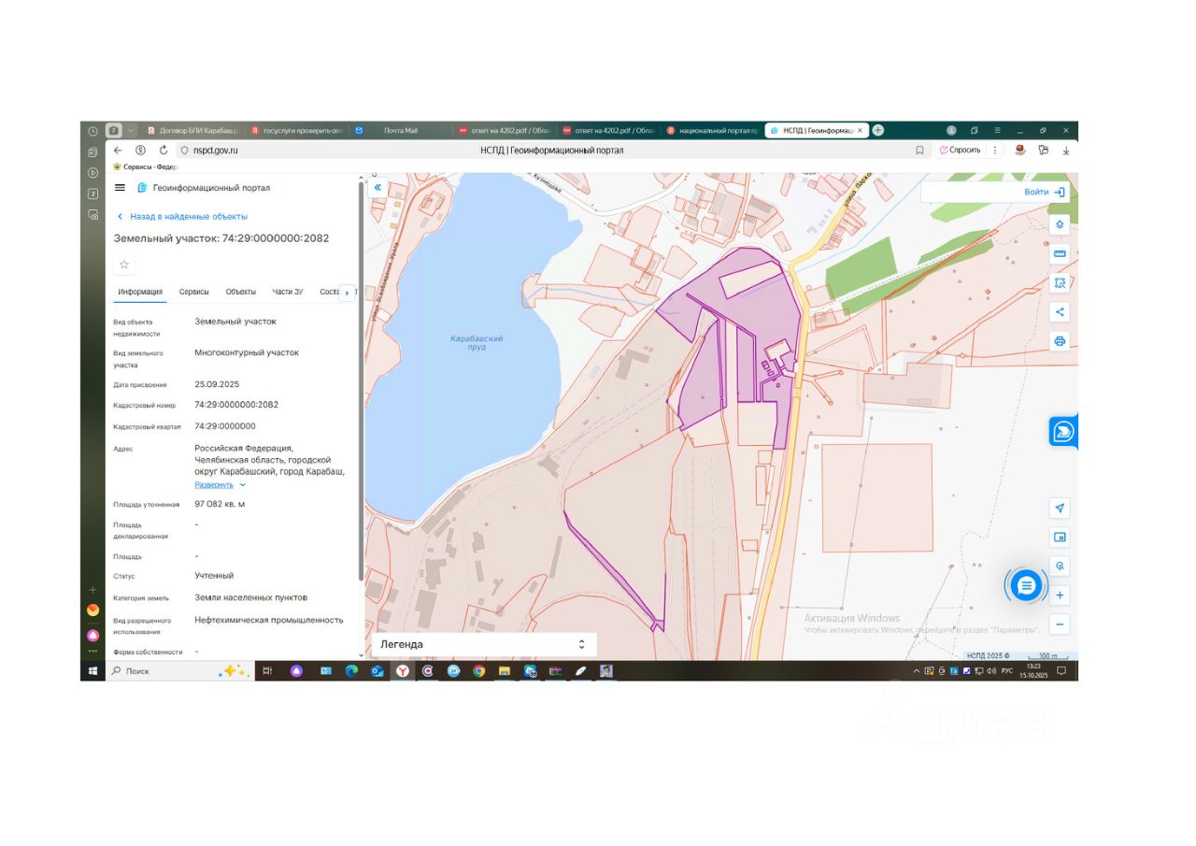Switch to the Сервисы tab
This screenshot has width=1196, height=846.
194,292
